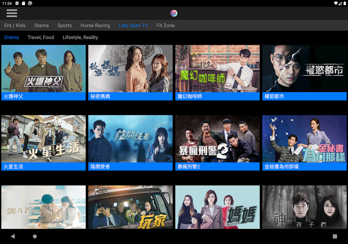
Task: Open the Fit Zone tab
Action: pos(165,25)
